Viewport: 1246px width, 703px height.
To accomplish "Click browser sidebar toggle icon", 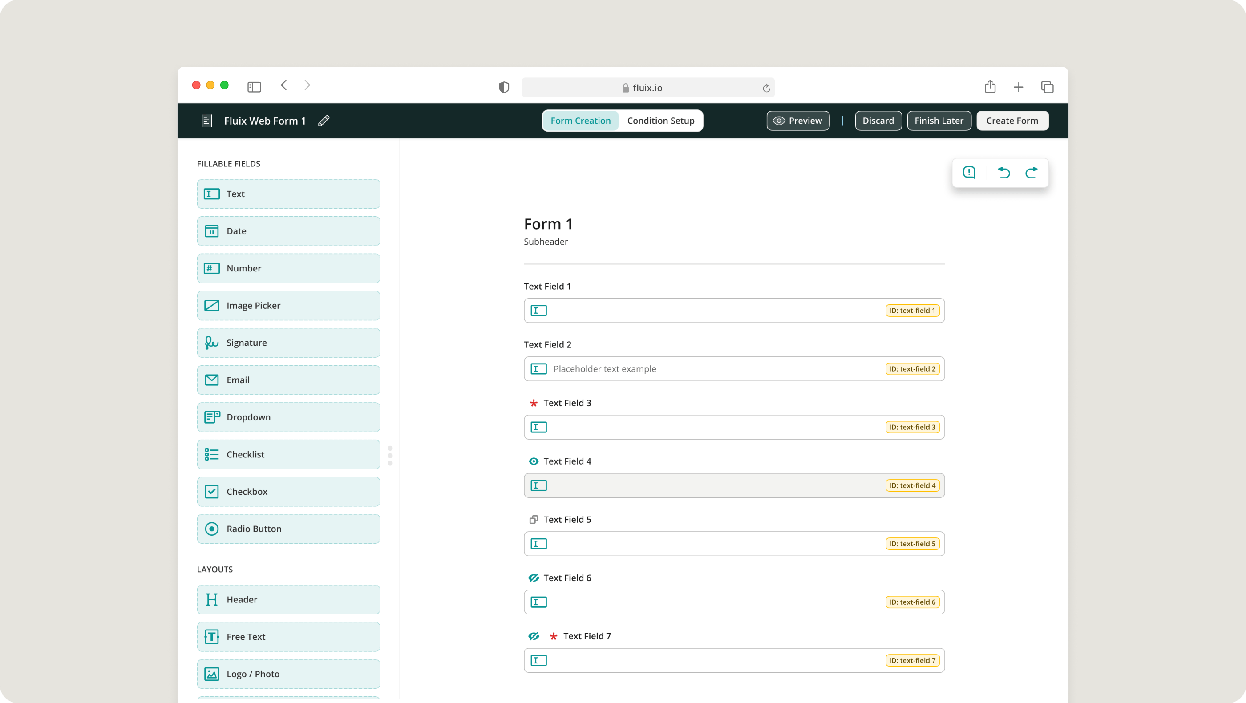I will coord(254,87).
